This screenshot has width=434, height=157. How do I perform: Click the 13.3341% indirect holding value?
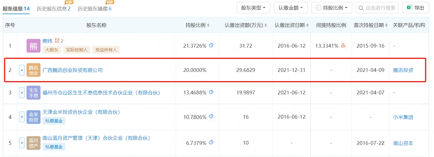click(x=327, y=46)
